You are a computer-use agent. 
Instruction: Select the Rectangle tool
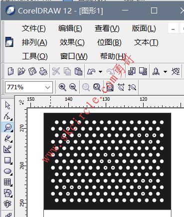(7, 161)
